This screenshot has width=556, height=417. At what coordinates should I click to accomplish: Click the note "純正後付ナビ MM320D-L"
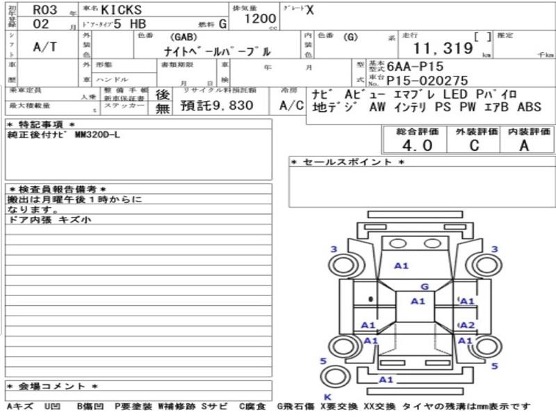[63, 135]
